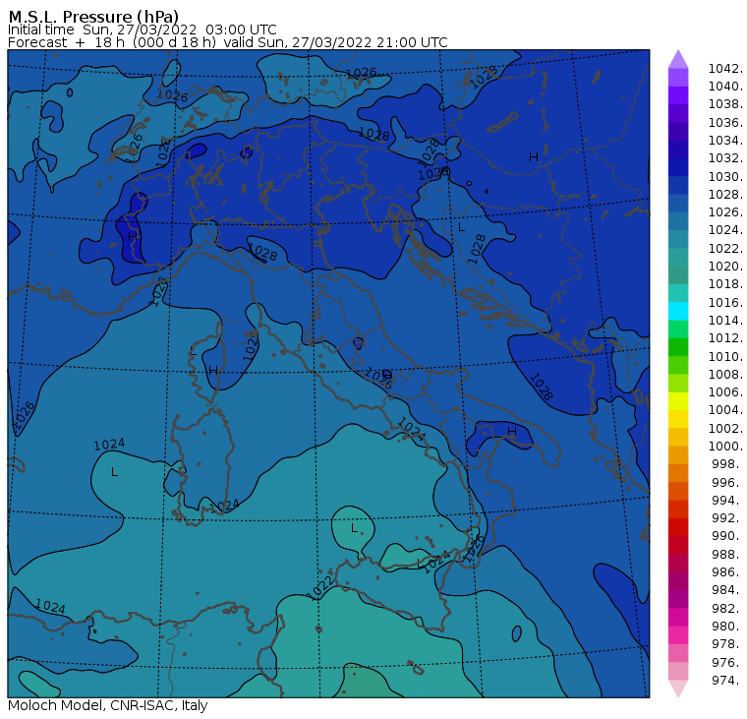This screenshot has height=719, width=747.
Task: Click the red swatch between 990 and 992
Action: (x=678, y=527)
